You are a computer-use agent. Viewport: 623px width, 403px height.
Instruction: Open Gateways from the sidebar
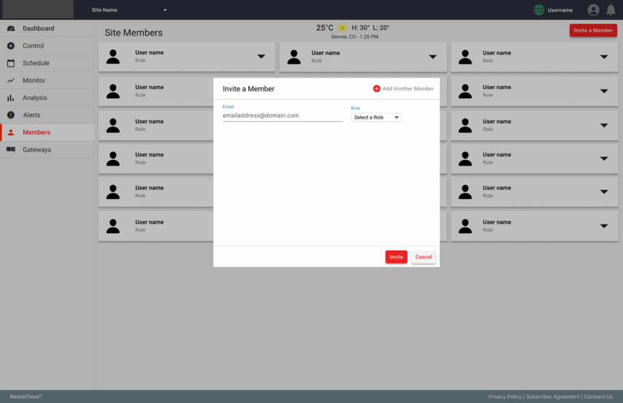(37, 150)
